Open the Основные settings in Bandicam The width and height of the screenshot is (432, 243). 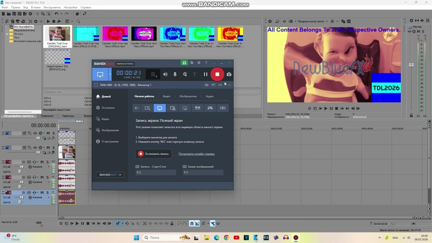coord(105,108)
